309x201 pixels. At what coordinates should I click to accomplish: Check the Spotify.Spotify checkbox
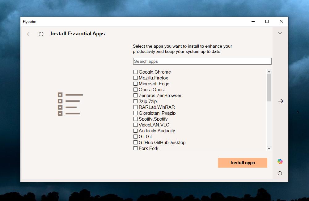[x=135, y=119]
